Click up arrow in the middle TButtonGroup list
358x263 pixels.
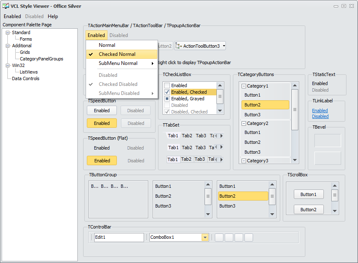point(208,185)
